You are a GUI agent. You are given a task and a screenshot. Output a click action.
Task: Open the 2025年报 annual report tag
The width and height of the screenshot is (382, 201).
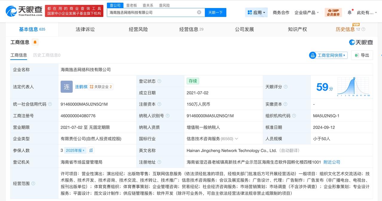[75, 150]
